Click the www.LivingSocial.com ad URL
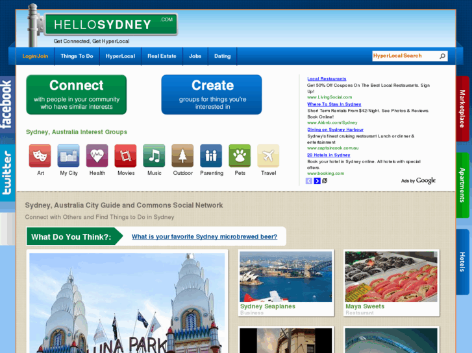The height and width of the screenshot is (353, 472). pyautogui.click(x=329, y=97)
